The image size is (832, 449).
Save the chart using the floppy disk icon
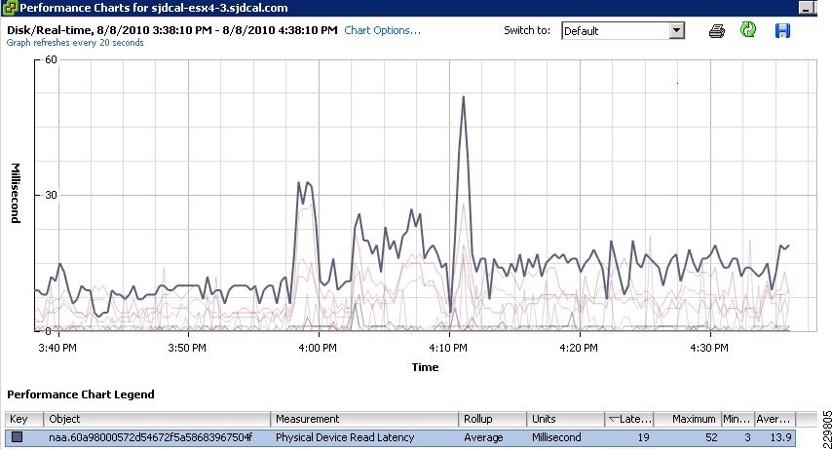pyautogui.click(x=782, y=31)
